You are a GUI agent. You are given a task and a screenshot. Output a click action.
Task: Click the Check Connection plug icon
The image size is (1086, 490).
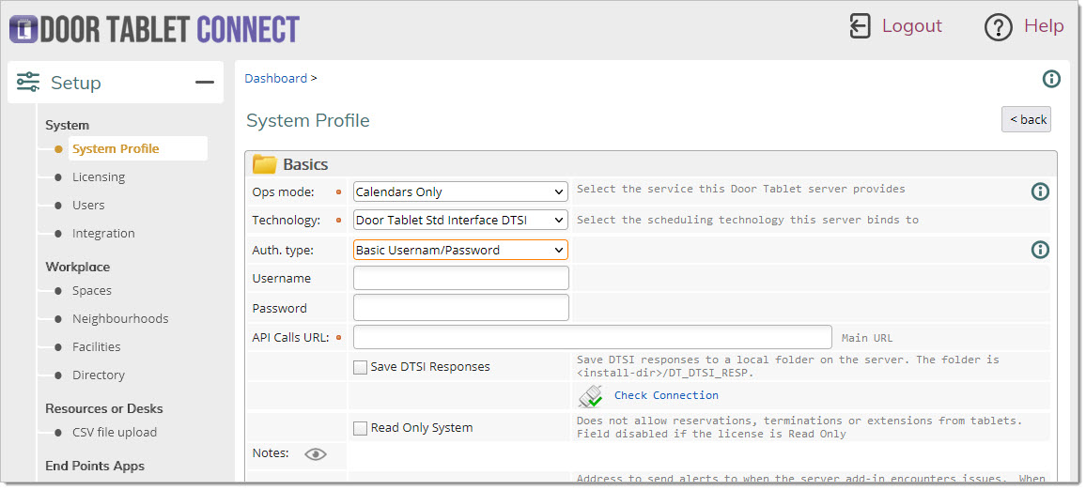[x=592, y=396]
